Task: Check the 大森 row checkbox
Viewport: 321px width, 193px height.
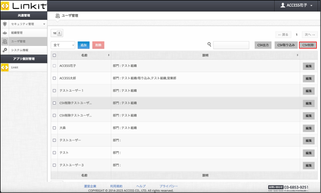Action: point(54,128)
